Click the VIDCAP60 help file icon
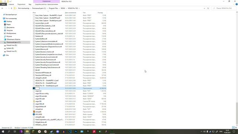 point(34,114)
